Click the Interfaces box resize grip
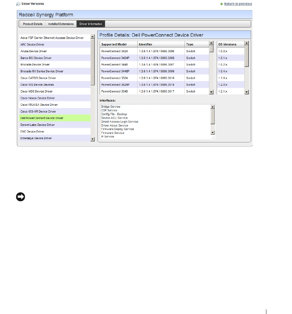This screenshot has width=292, height=314. 213,137
